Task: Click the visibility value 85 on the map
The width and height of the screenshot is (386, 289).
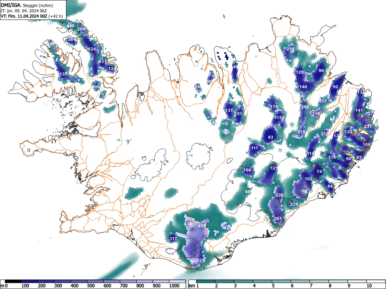Action: pos(359,157)
